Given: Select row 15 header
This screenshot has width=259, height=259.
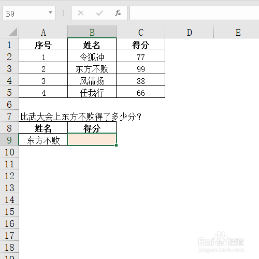Looking at the screenshot, I should coord(9,211).
